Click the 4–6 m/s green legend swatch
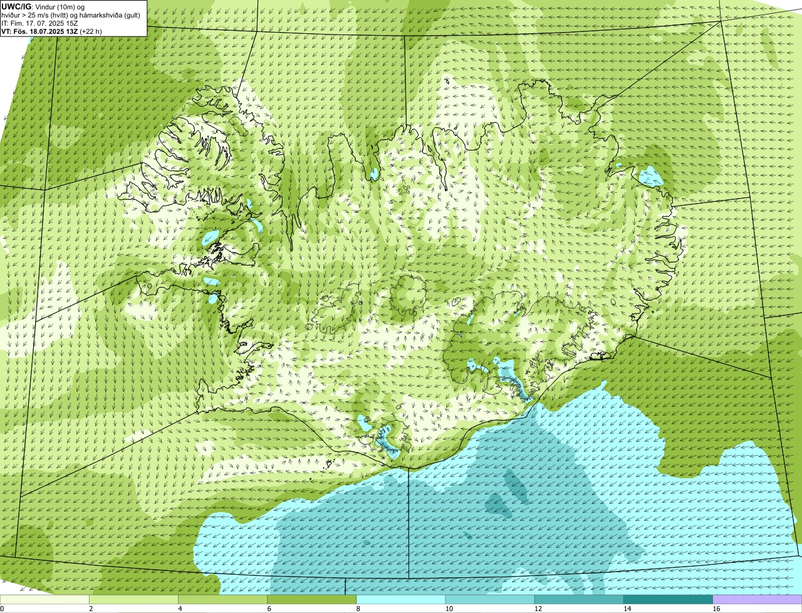This screenshot has width=802, height=613. (223, 599)
